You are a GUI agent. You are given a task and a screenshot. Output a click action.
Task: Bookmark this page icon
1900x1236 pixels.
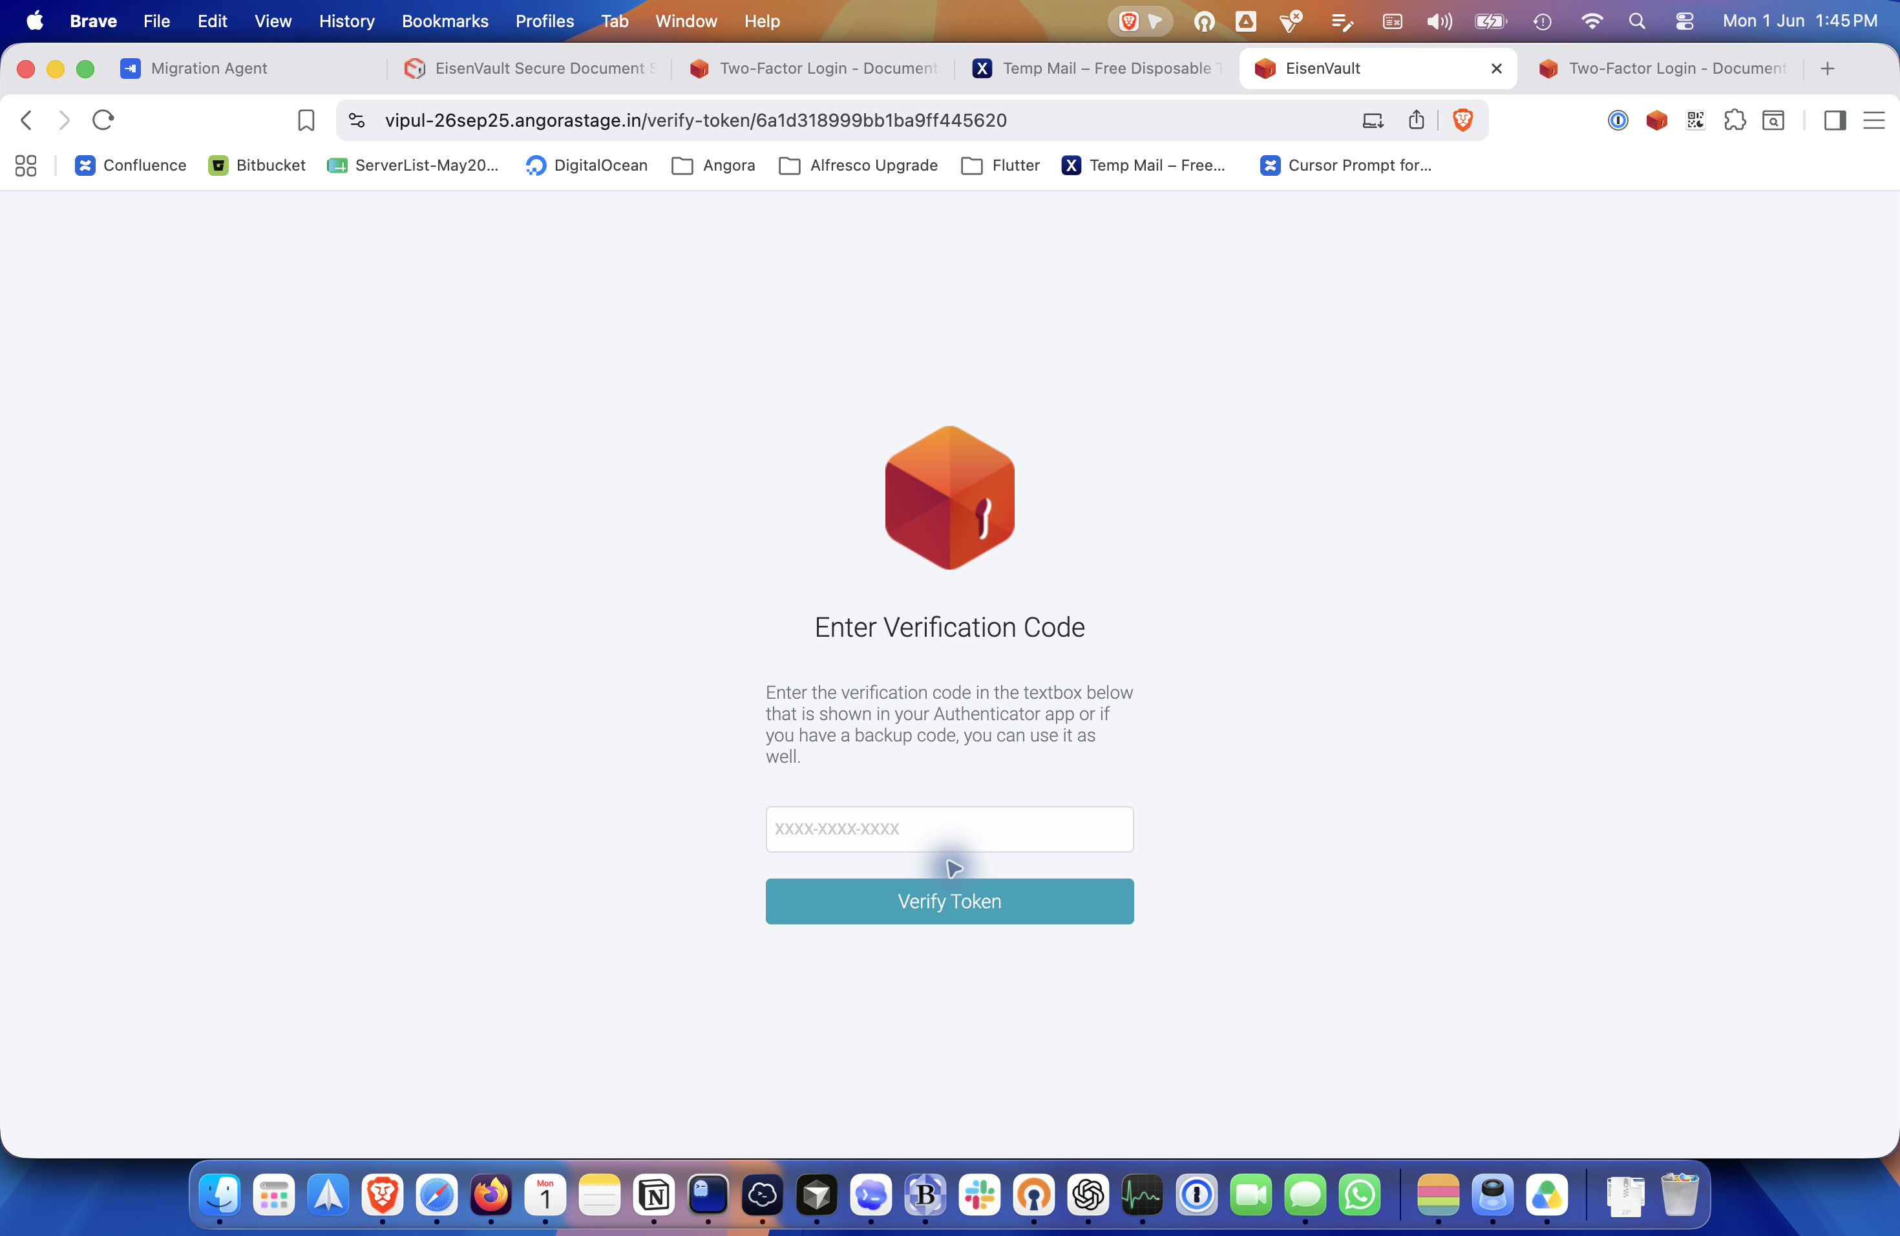pyautogui.click(x=306, y=121)
